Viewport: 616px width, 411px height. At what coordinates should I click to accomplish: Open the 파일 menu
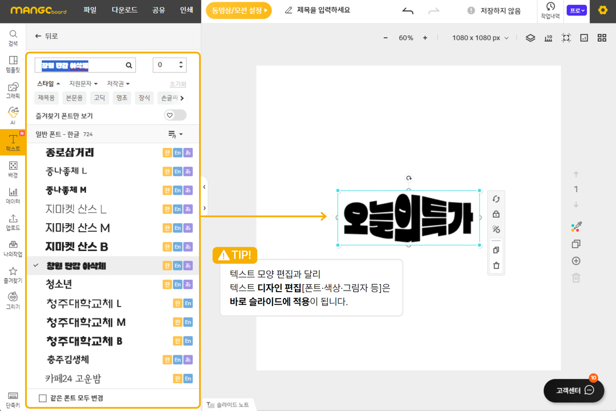[90, 10]
